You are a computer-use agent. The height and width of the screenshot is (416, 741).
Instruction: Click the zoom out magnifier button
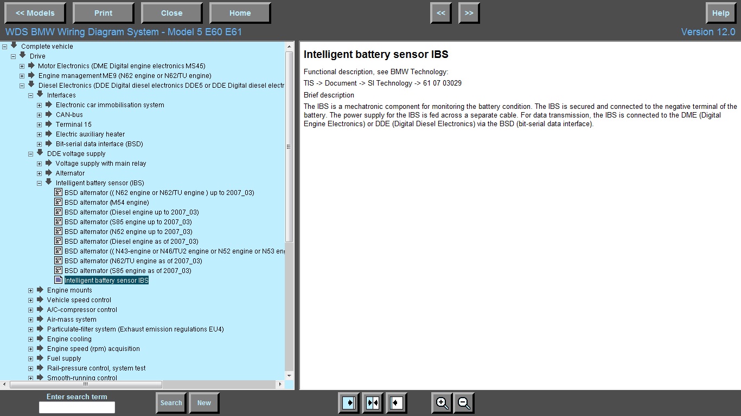point(464,403)
